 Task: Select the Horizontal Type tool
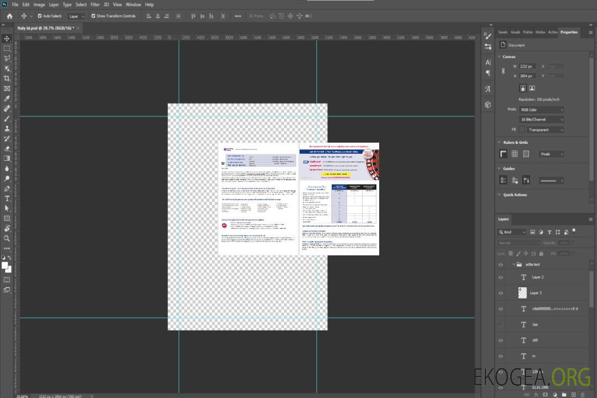pos(7,198)
